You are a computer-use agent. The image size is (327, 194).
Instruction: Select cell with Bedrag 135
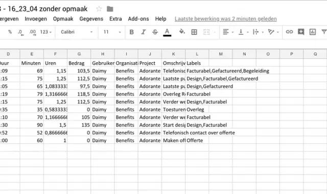(x=79, y=125)
